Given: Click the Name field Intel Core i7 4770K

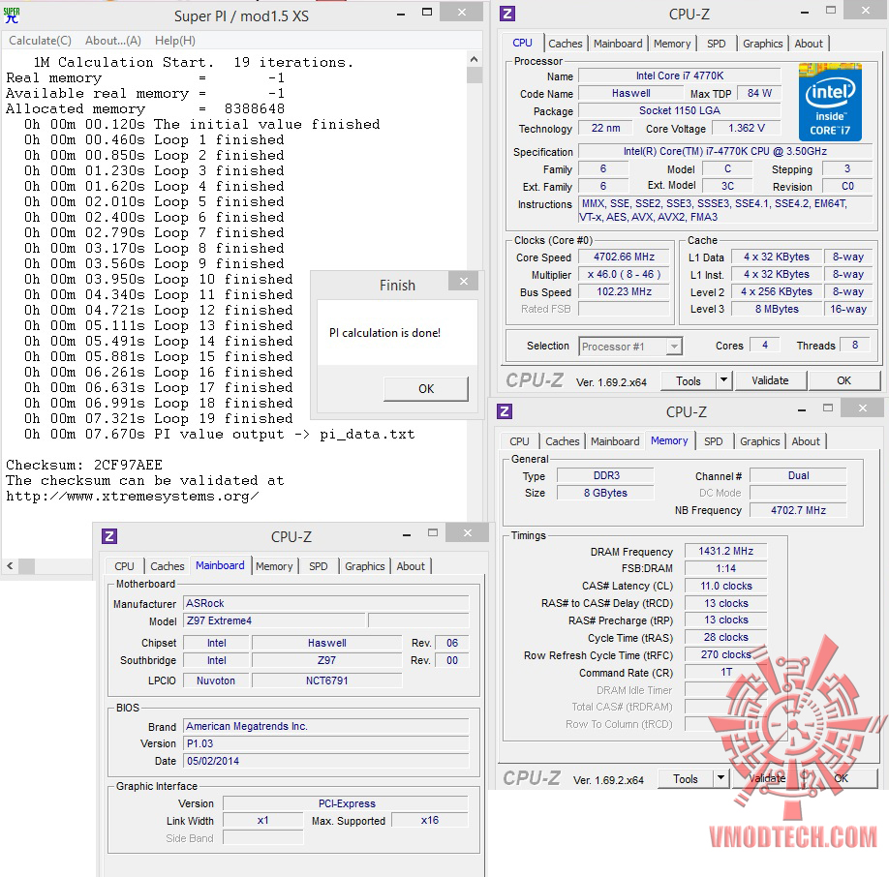Looking at the screenshot, I should 679,76.
